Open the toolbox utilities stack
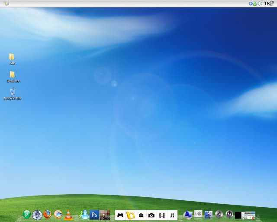The image size is (277, 222). [x=141, y=215]
